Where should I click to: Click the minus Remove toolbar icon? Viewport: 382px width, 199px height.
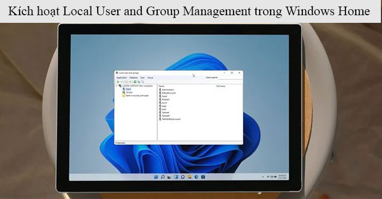point(122,82)
